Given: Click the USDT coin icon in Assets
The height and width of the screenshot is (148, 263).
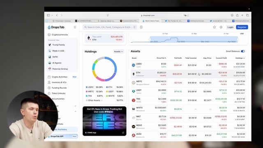Looking at the screenshot, I should coord(134,91).
